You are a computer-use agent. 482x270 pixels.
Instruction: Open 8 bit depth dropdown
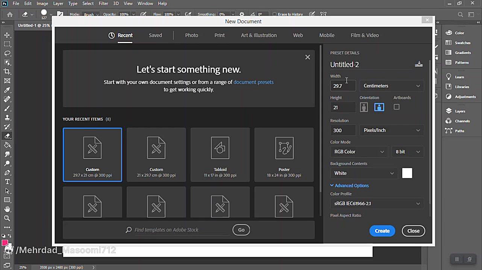[408, 152]
